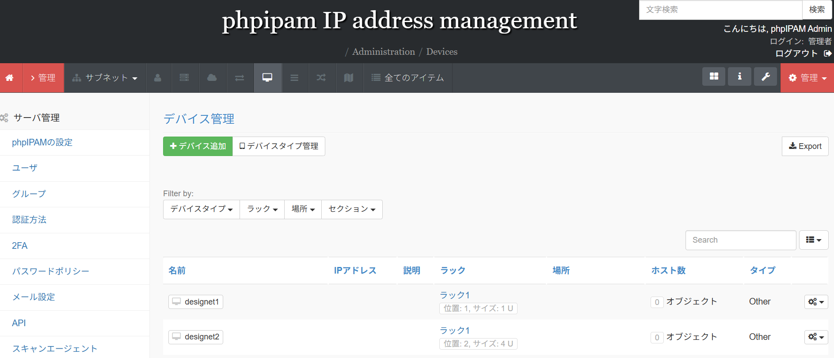Open the ラック filter dropdown
The width and height of the screenshot is (834, 358).
[262, 209]
